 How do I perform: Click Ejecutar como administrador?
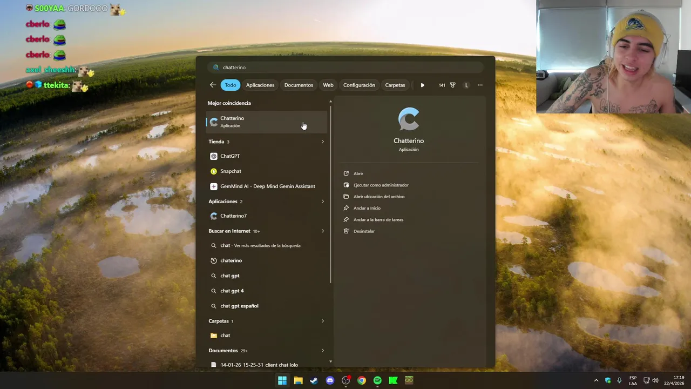(381, 185)
